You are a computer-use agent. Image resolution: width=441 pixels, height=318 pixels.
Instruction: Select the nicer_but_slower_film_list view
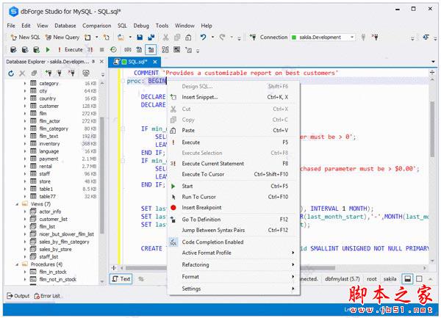(x=66, y=234)
